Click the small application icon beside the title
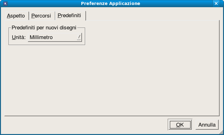 4,4
